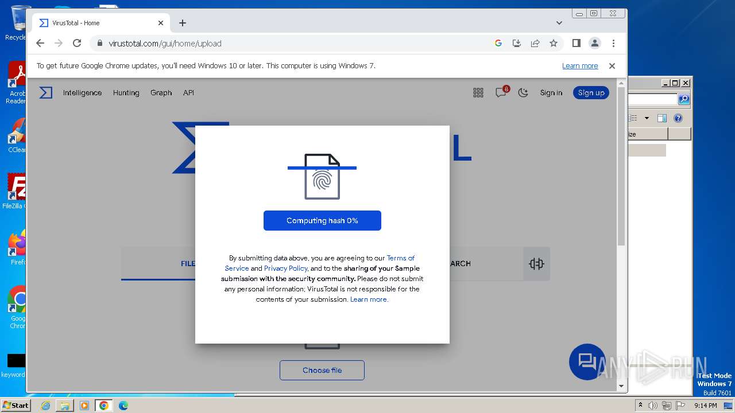Open the Intelligence menu item
The width and height of the screenshot is (735, 413).
coord(82,92)
